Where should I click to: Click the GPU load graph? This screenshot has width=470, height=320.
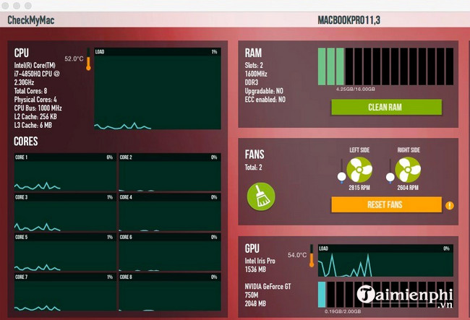pos(380,261)
